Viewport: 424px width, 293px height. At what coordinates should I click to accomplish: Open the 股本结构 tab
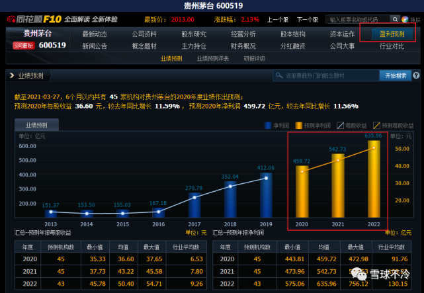point(292,34)
